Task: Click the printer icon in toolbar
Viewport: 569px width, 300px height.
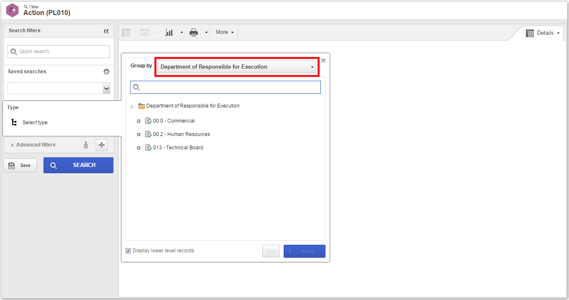Action: (194, 32)
